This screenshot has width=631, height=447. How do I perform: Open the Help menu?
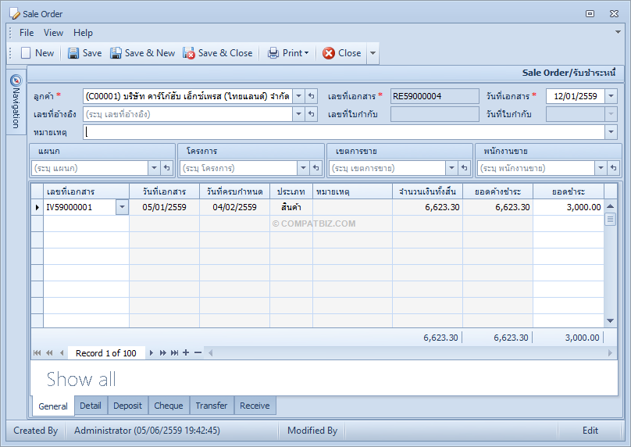[x=83, y=33]
